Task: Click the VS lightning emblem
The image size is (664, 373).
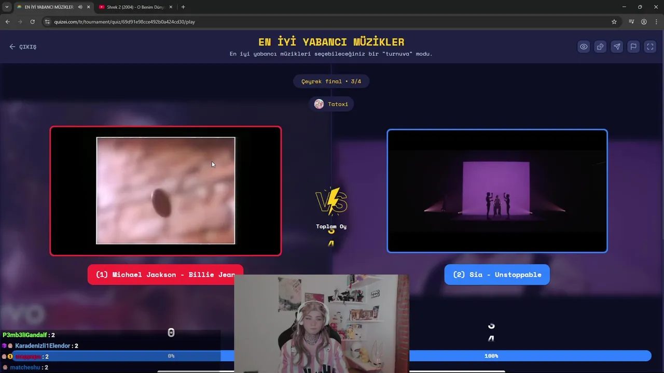Action: 331,201
